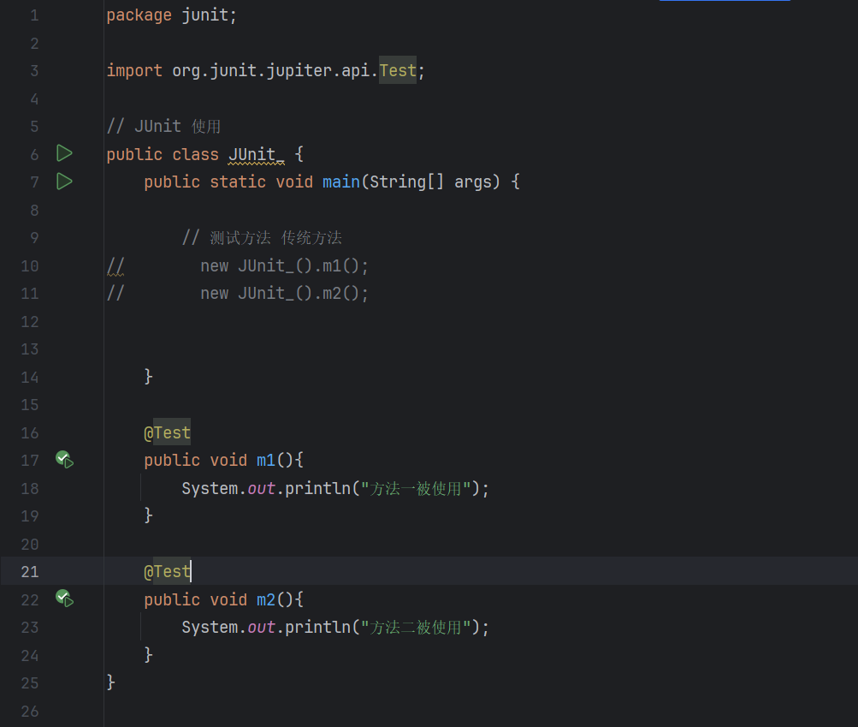This screenshot has height=727, width=858.
Task: Run main method gutter icon
Action: click(x=64, y=182)
